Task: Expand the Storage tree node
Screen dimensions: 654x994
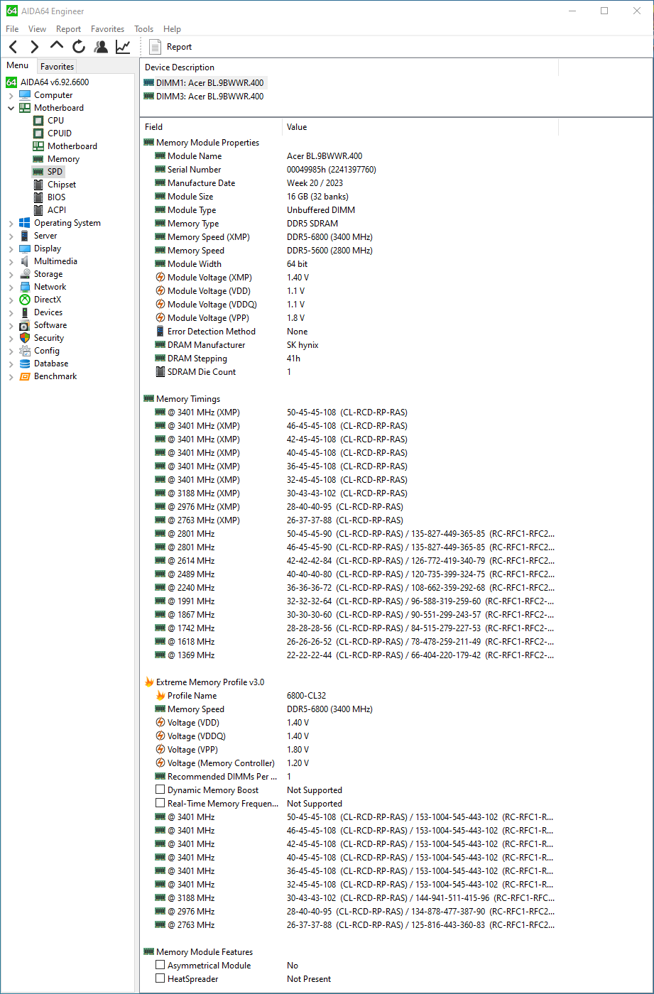Action: [11, 274]
